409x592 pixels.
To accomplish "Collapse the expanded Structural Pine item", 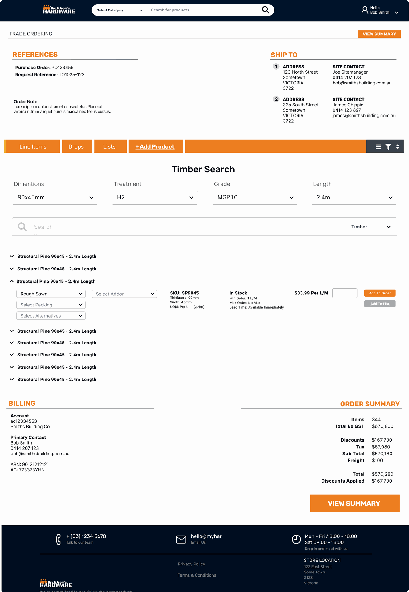I will point(12,281).
